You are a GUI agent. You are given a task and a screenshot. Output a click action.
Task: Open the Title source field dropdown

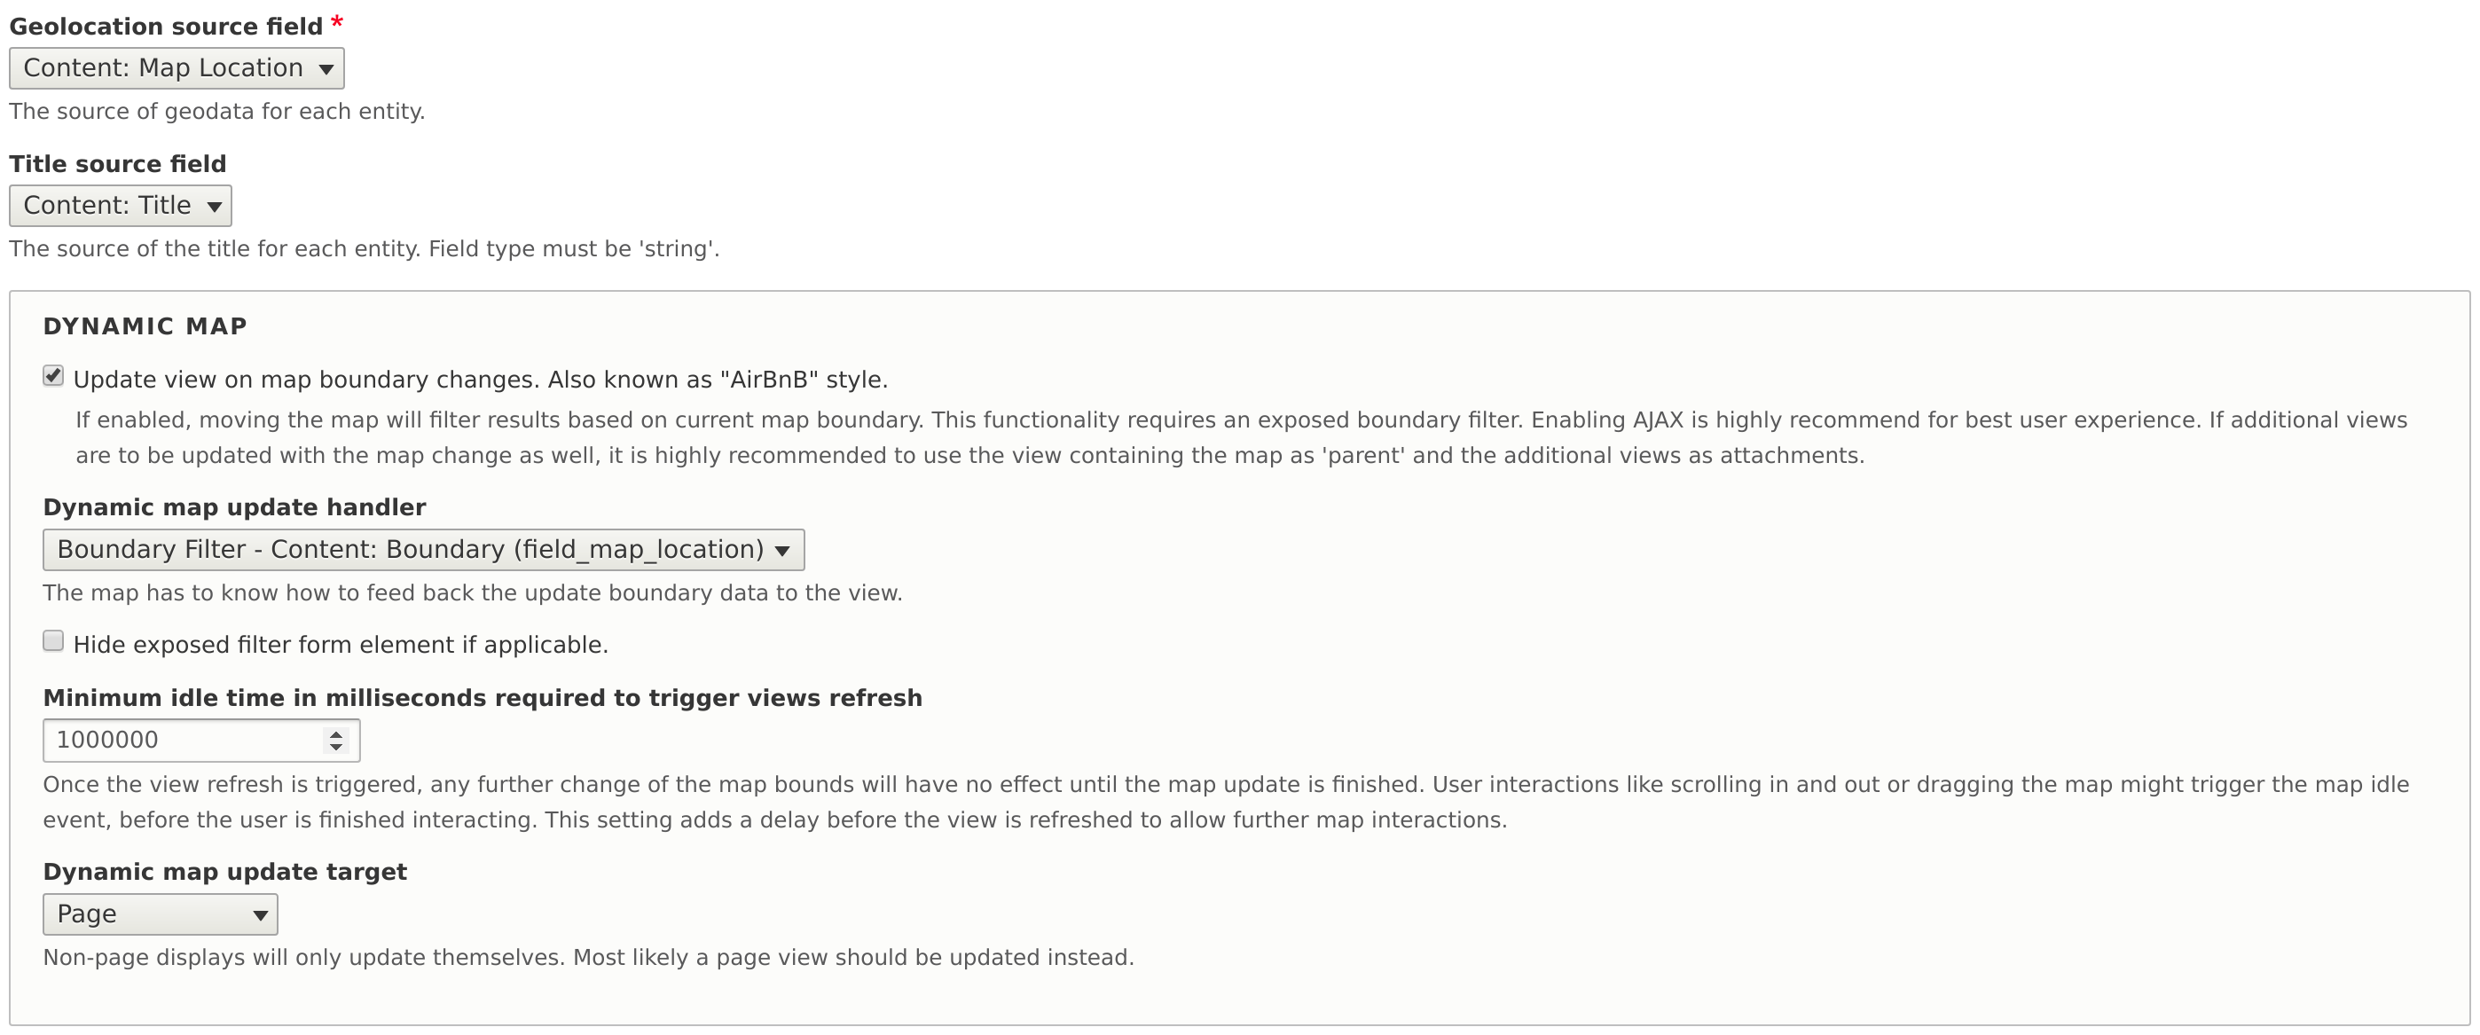(x=121, y=206)
